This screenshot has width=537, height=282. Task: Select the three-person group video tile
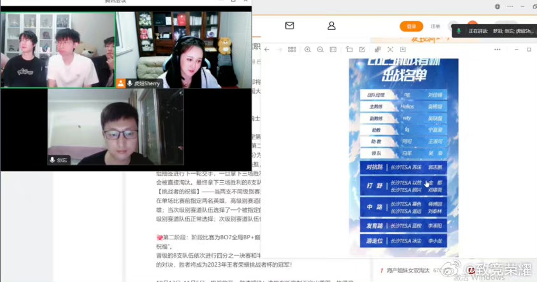pos(58,50)
